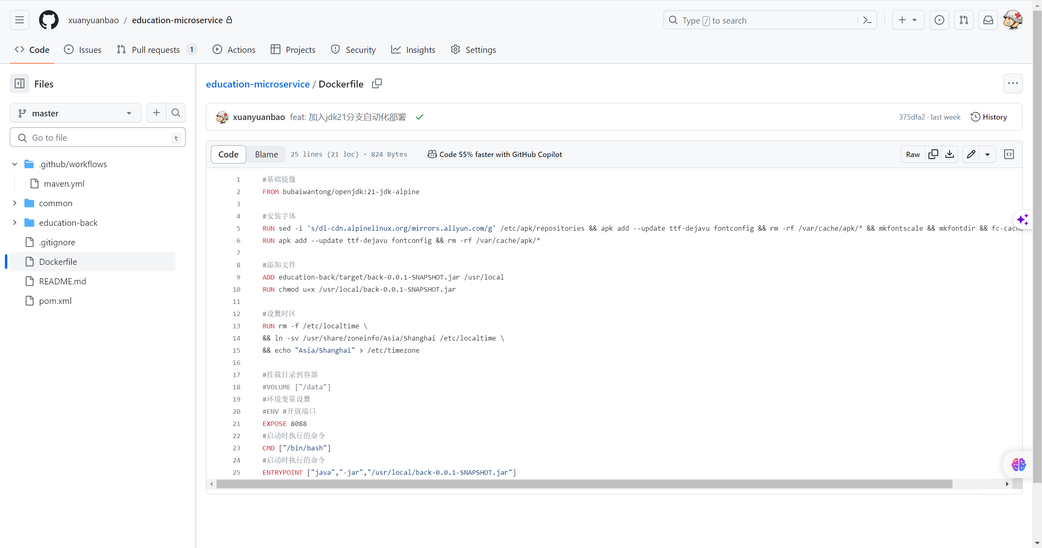
Task: Open the notifications inbox
Action: [x=988, y=20]
